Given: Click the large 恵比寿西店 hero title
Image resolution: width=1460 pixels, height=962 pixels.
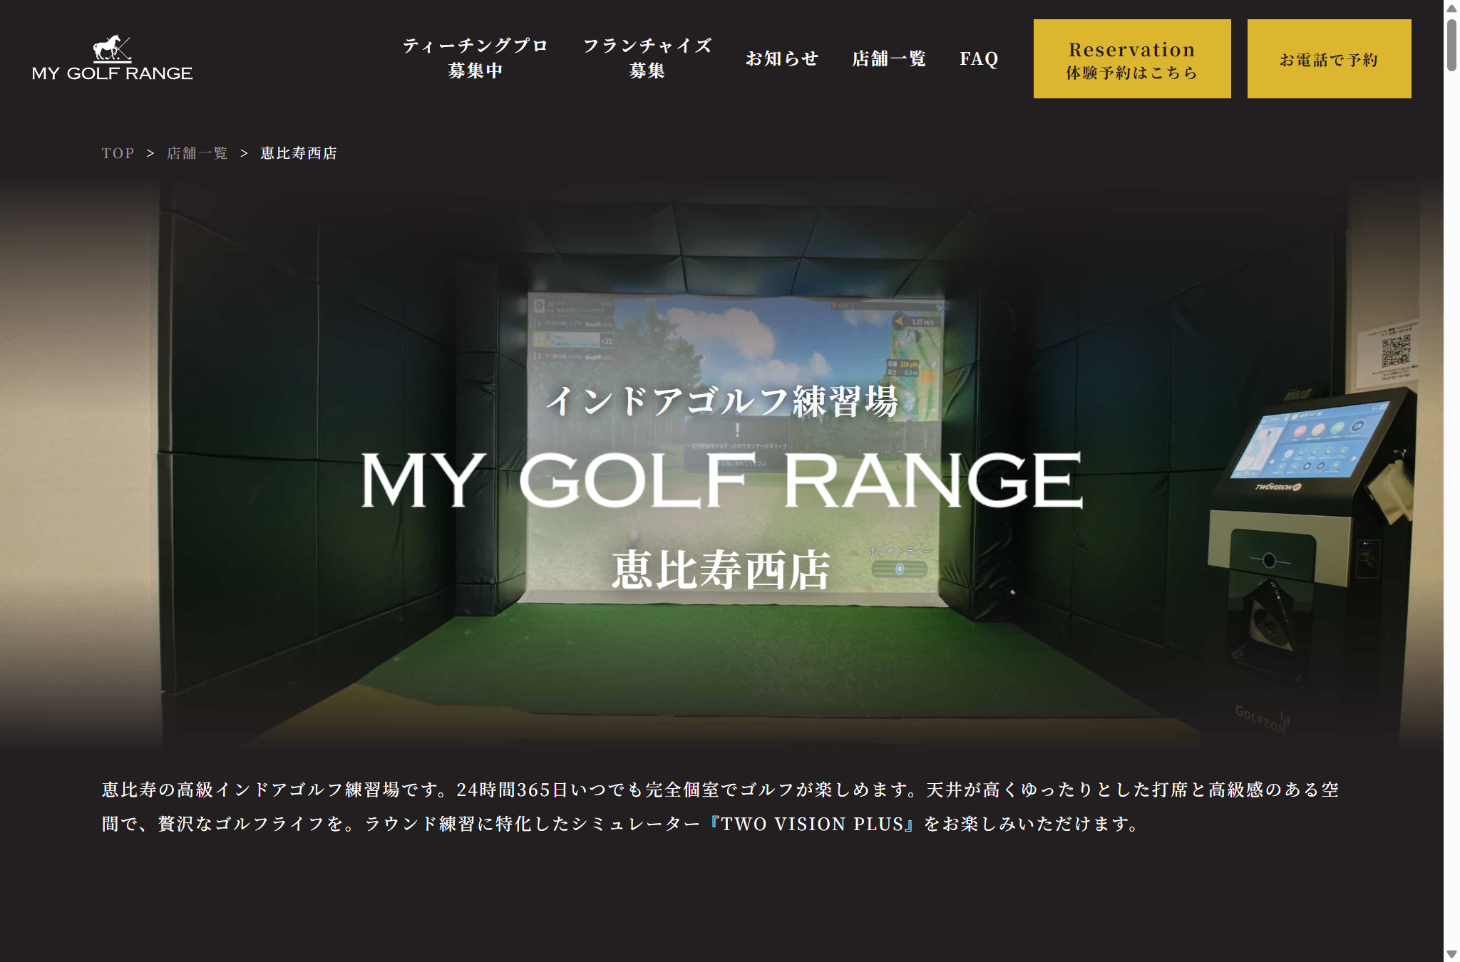Looking at the screenshot, I should 721,570.
